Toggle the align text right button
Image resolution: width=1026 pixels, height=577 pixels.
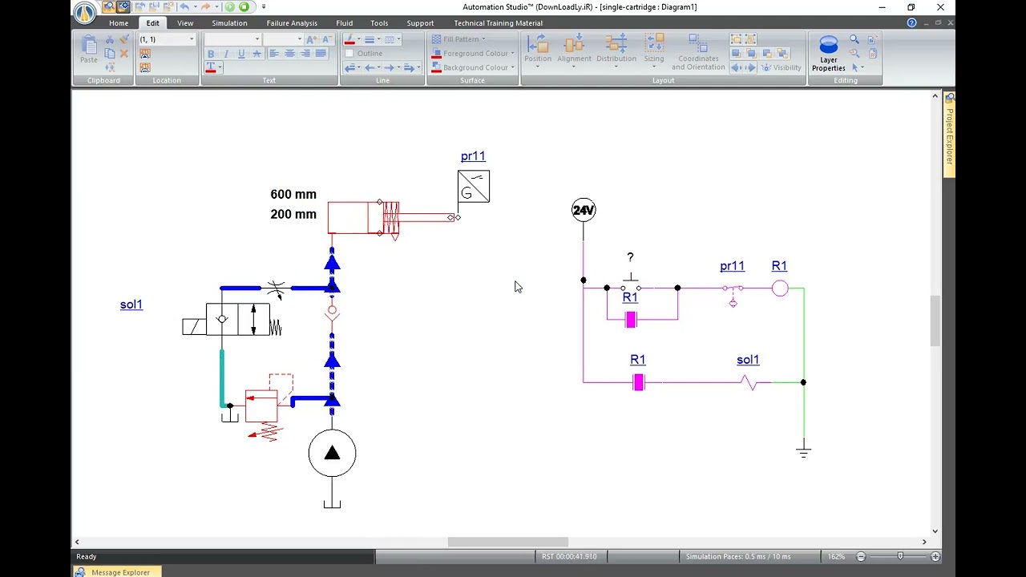(305, 54)
